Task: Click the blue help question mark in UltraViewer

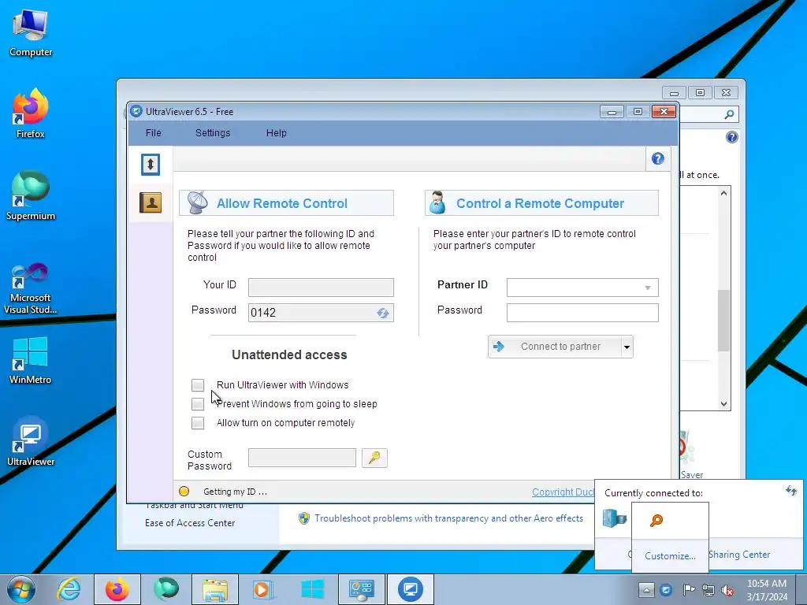Action: coord(658,158)
